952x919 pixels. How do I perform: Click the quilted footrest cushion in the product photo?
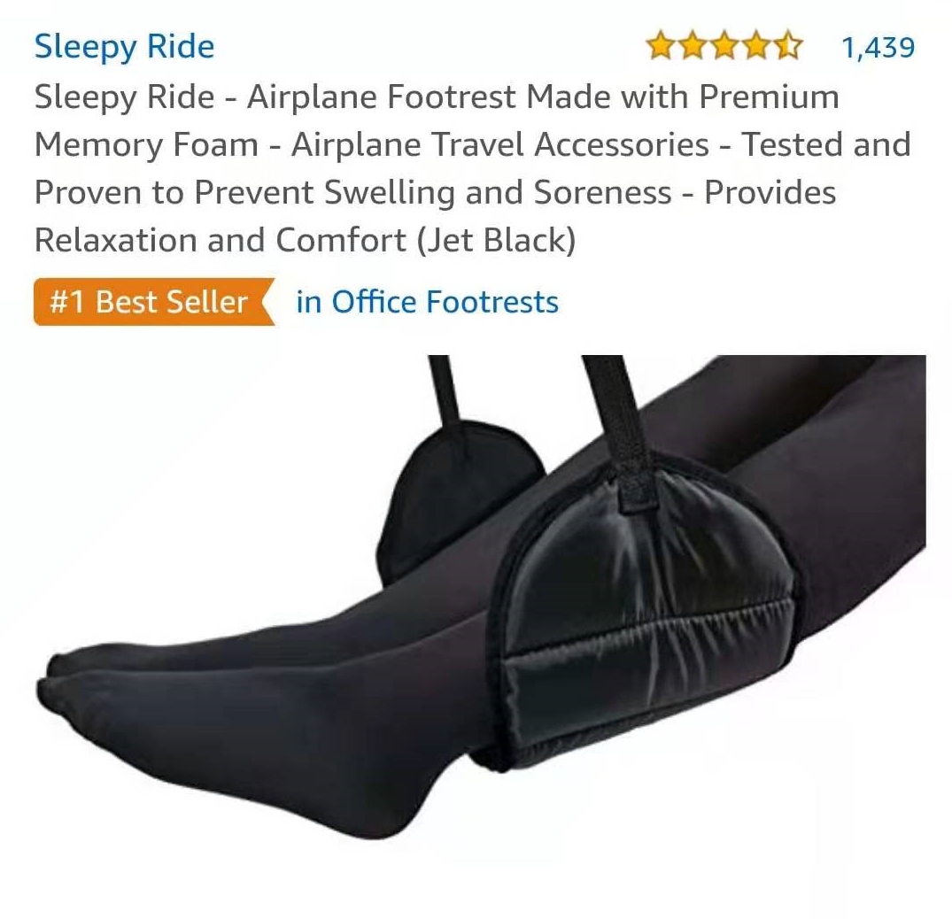[x=644, y=613]
